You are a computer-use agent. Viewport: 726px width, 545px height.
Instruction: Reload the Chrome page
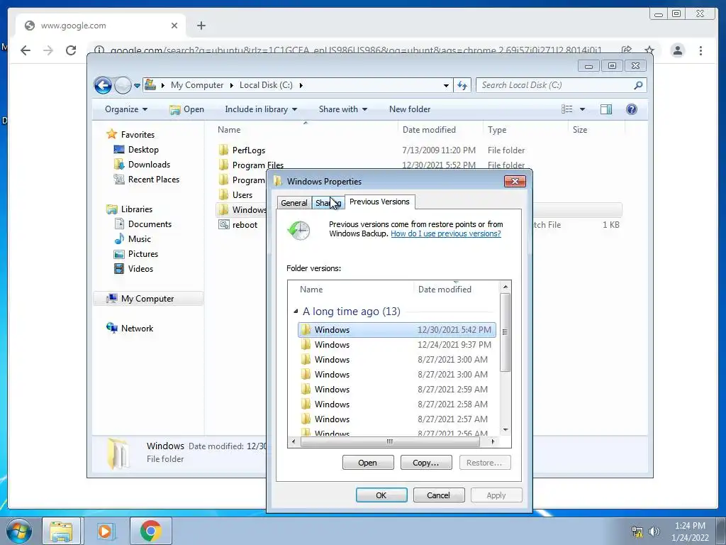coord(71,50)
